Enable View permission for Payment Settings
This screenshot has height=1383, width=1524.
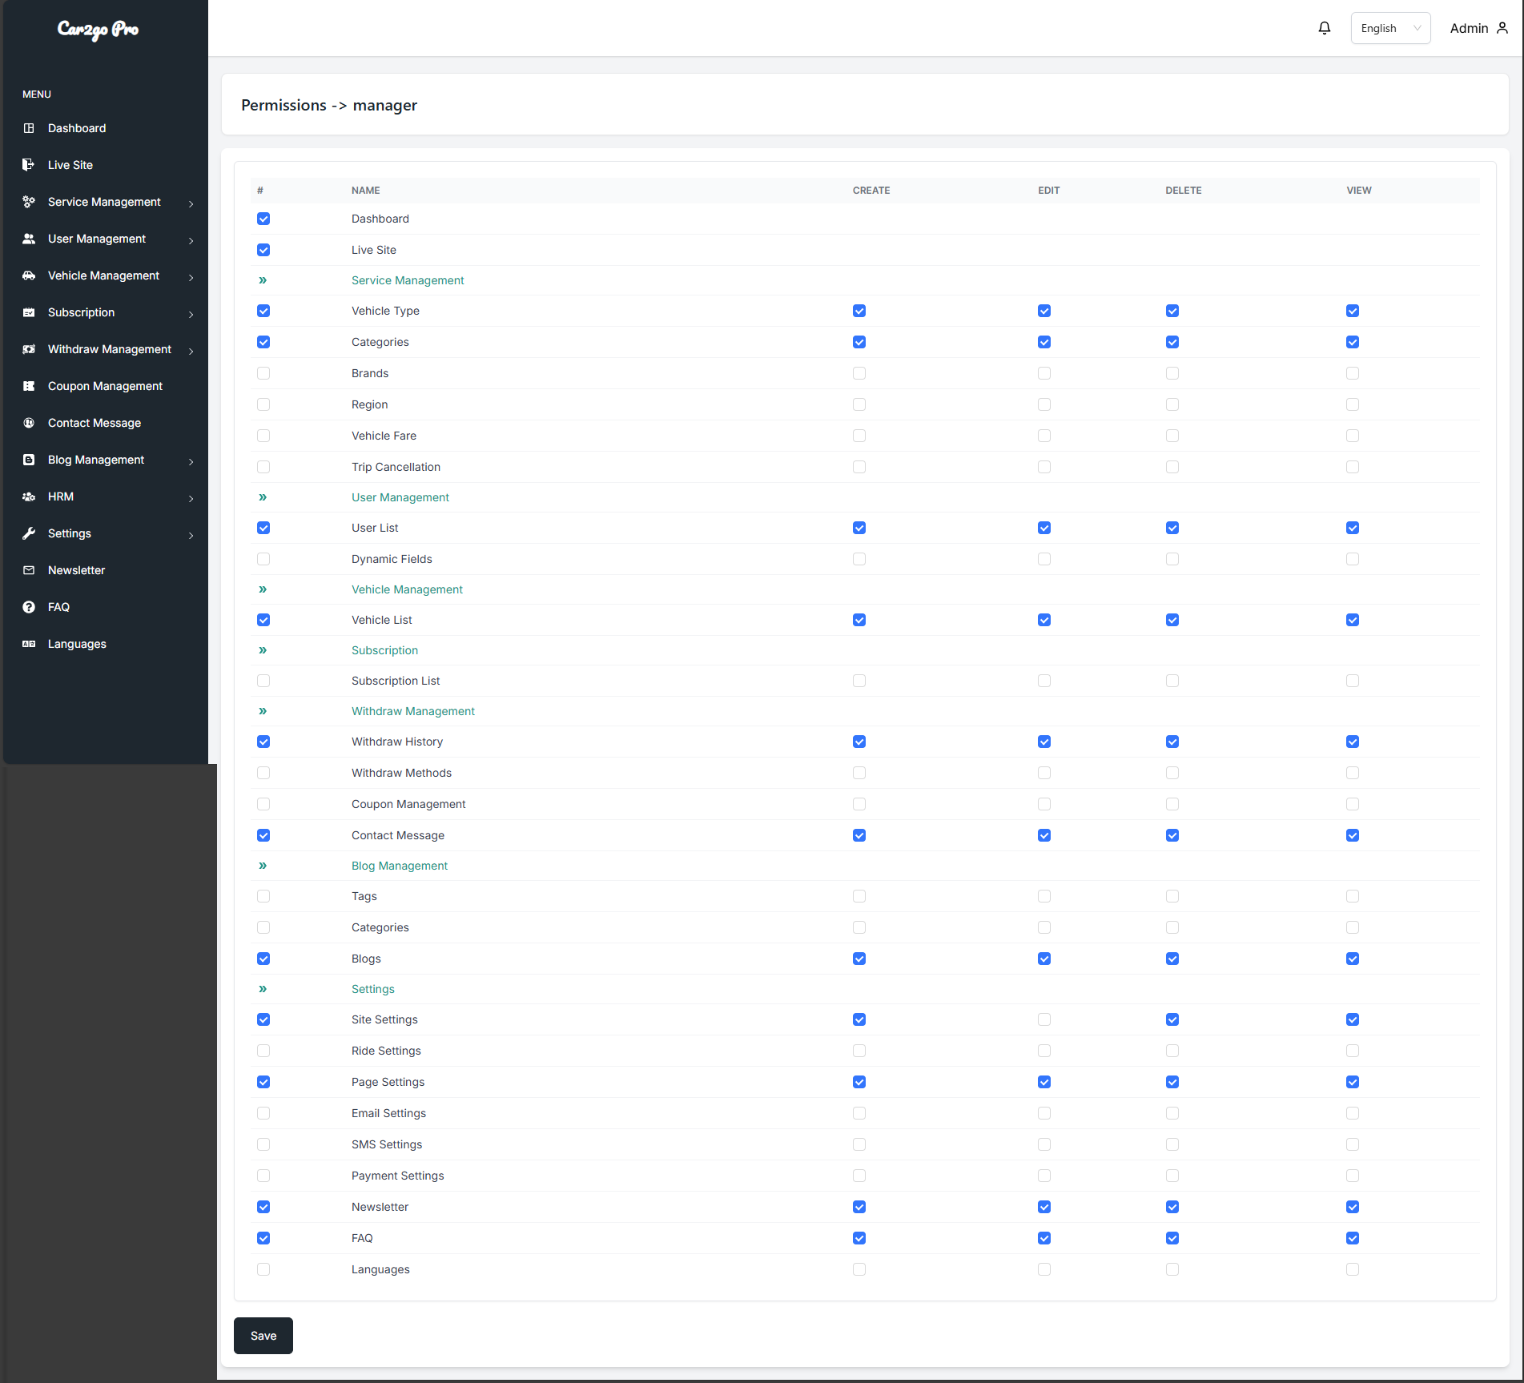click(x=1353, y=1176)
